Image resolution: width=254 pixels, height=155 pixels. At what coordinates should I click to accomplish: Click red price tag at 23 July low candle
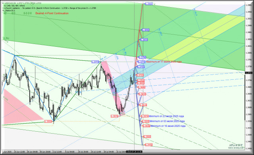coord(115,116)
